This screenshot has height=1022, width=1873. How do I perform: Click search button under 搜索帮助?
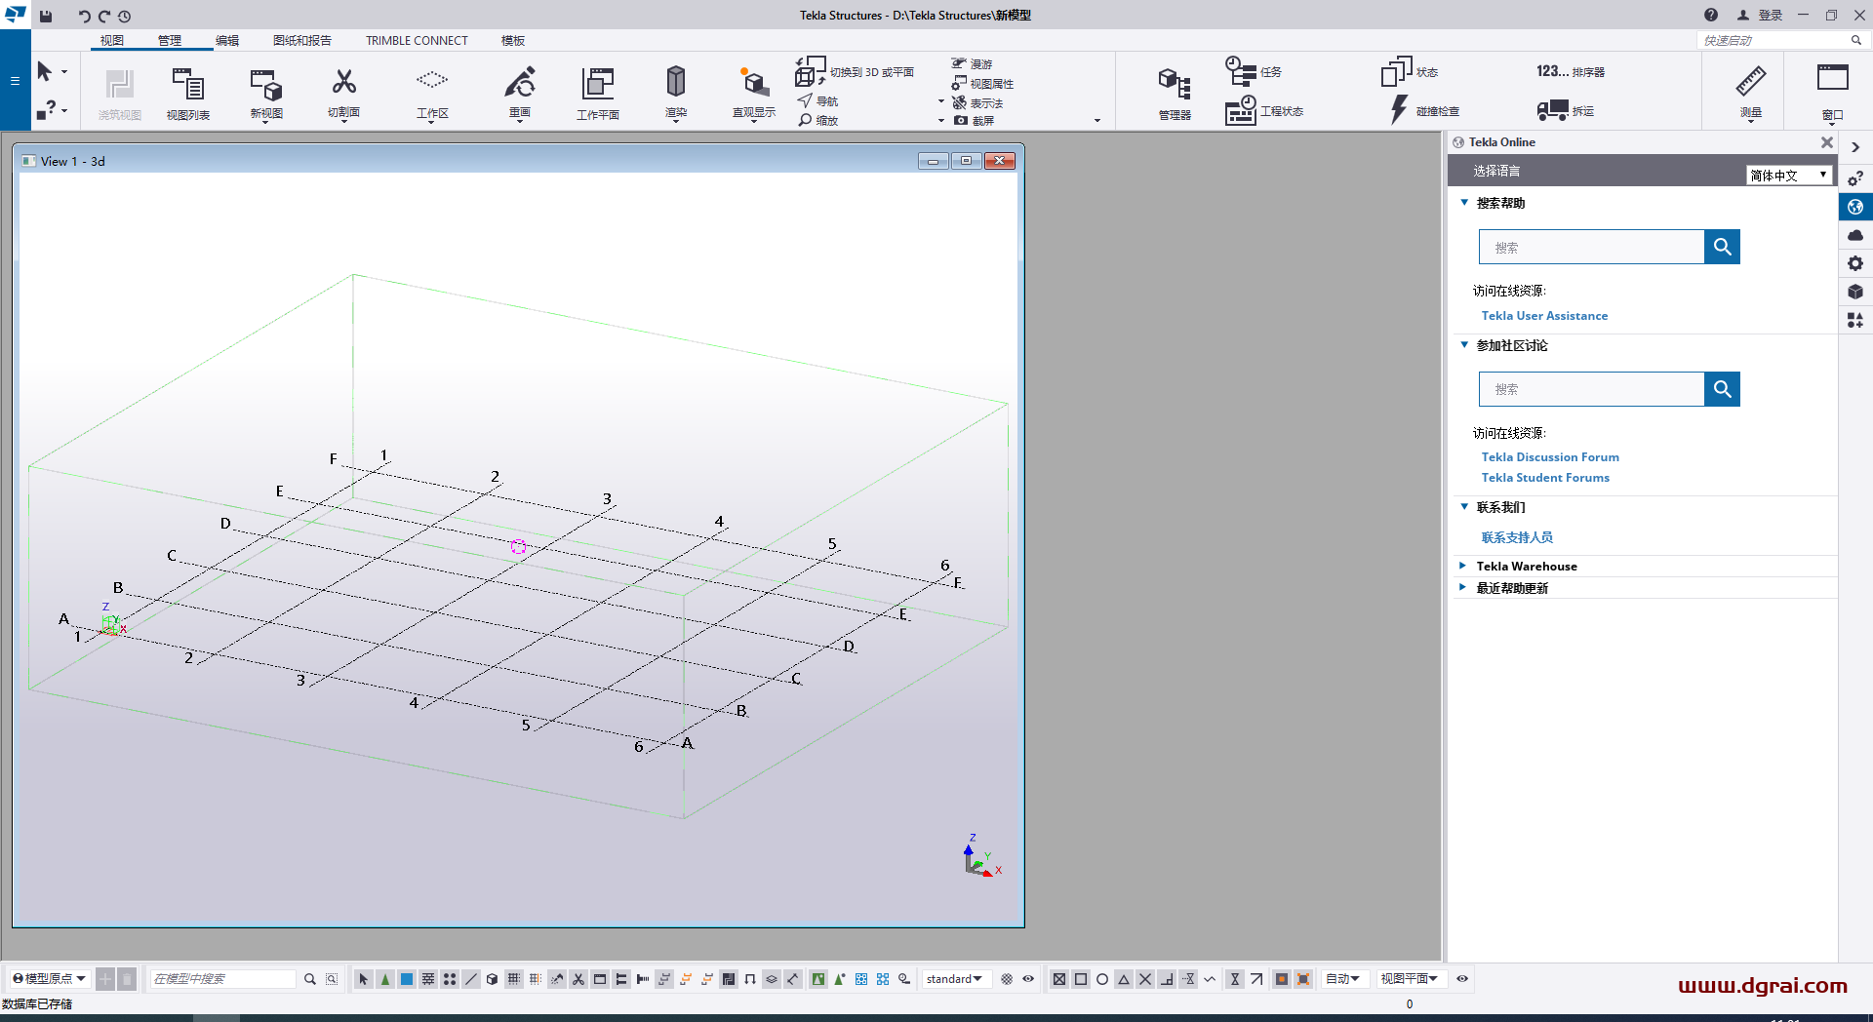(1722, 247)
